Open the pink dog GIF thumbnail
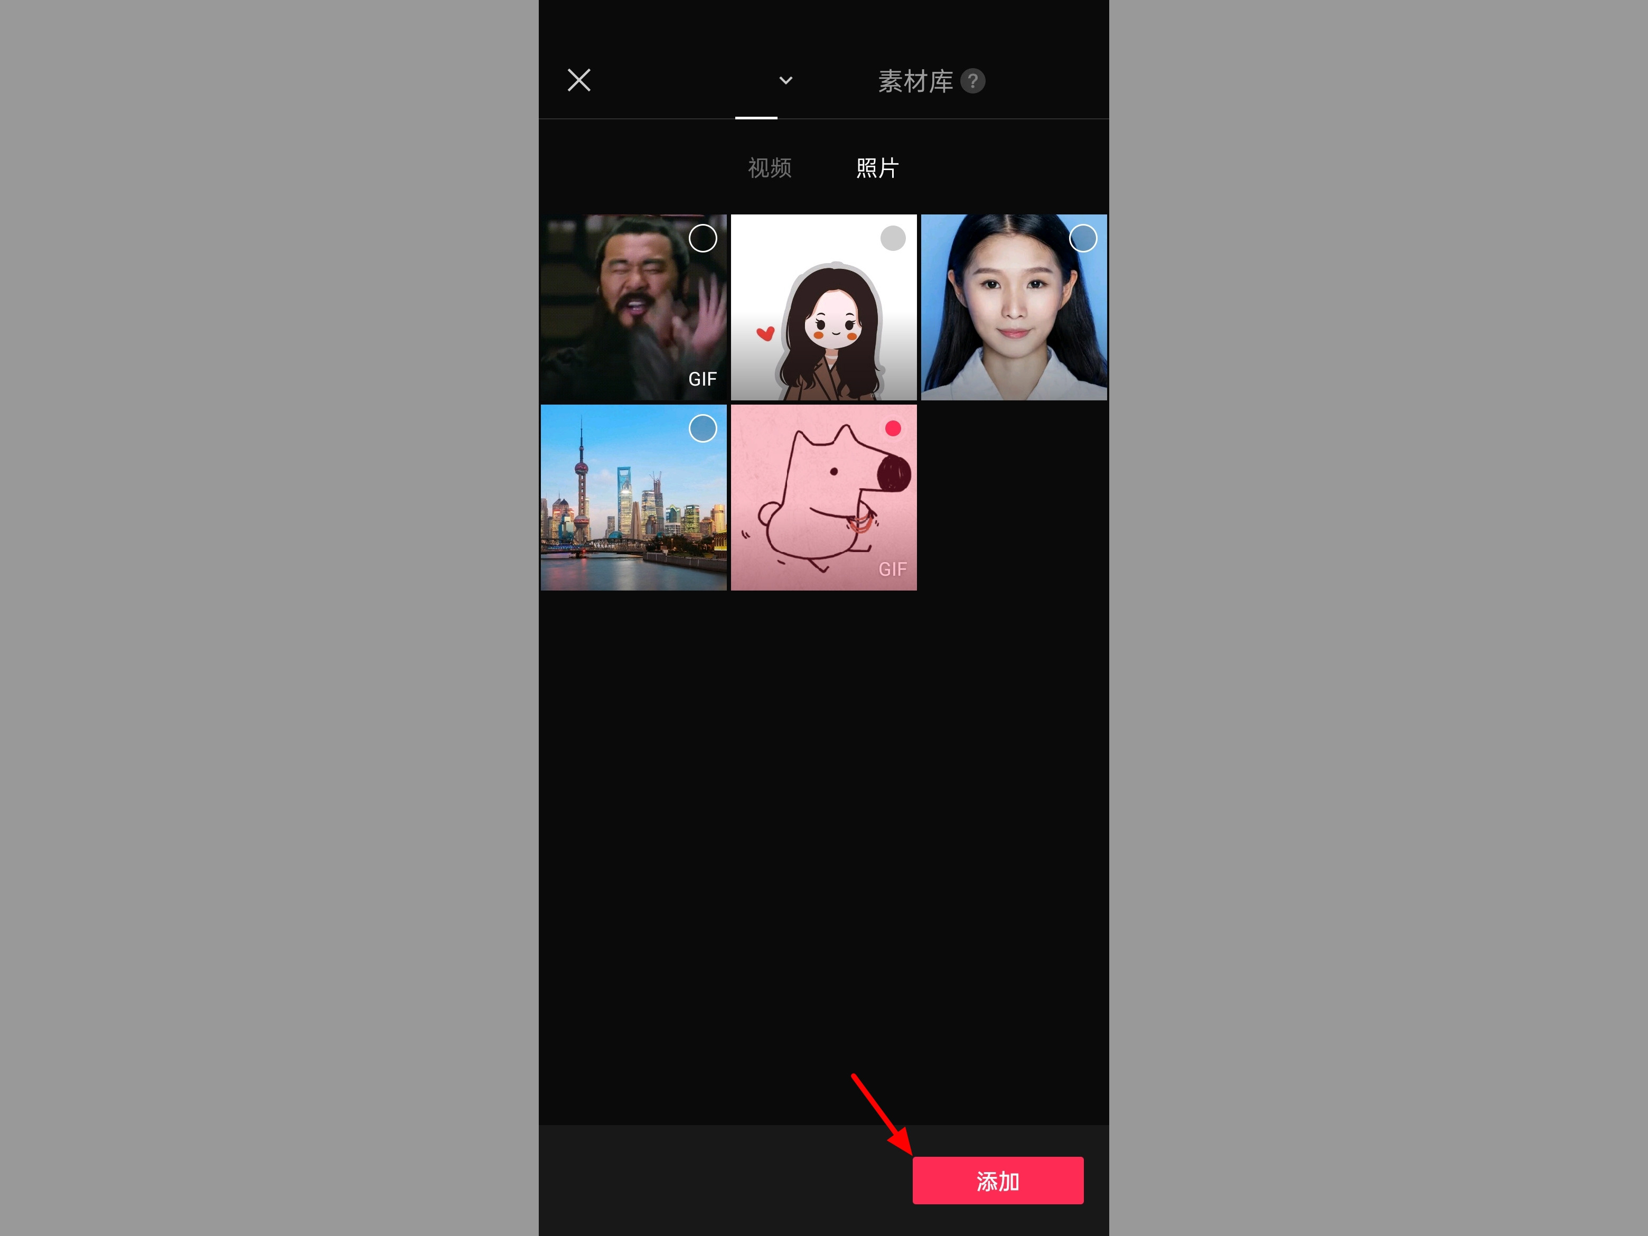The height and width of the screenshot is (1236, 1648). click(x=823, y=497)
